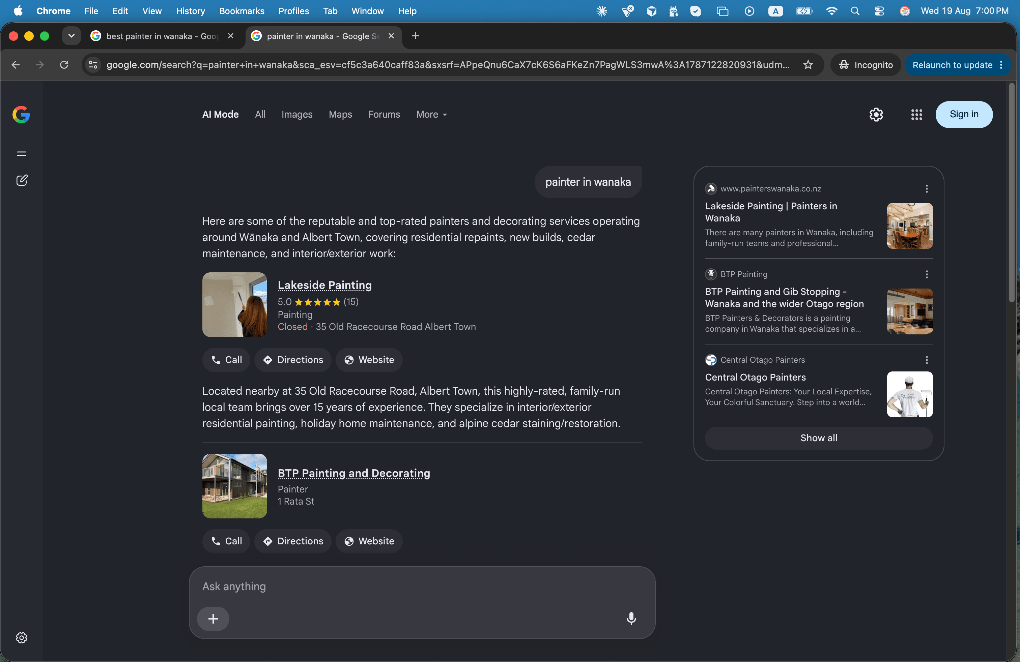Screen dimensions: 1020x662
Task: Click Central Otago Painters source thumbnail
Action: tap(909, 394)
